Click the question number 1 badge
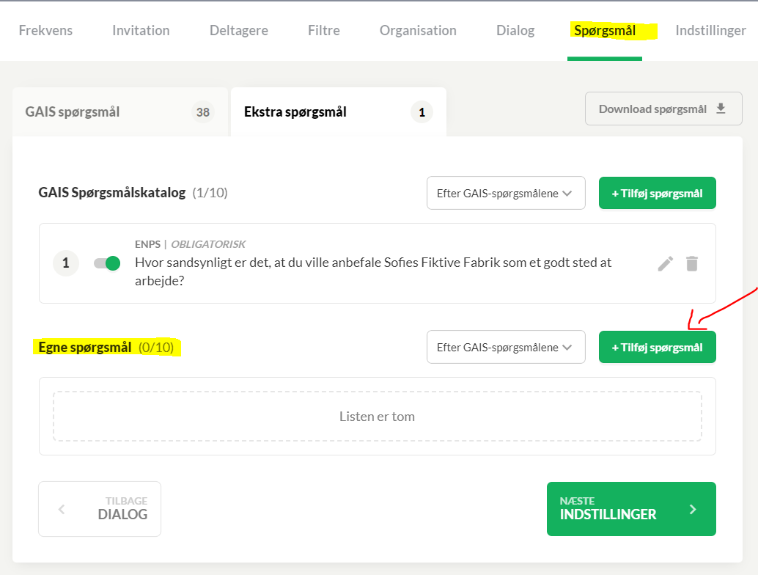This screenshot has width=758, height=575. (66, 263)
